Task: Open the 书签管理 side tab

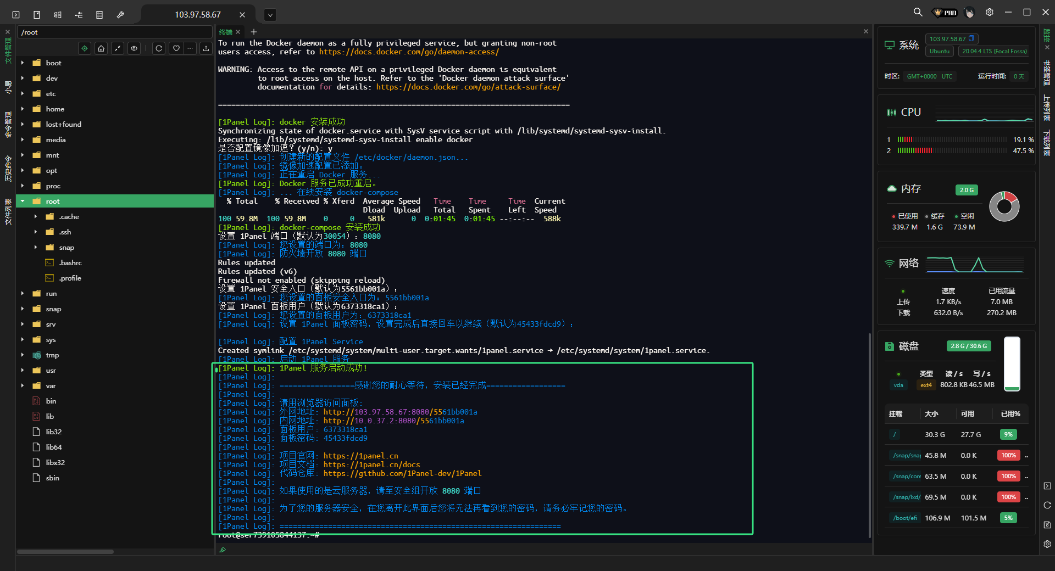Action: tap(1047, 73)
